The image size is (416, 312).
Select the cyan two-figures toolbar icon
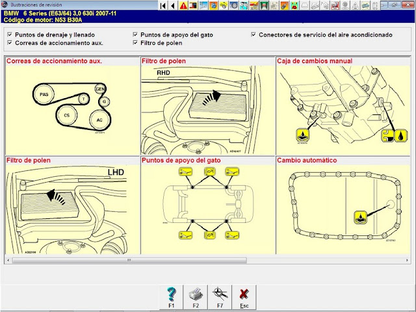(244, 5)
